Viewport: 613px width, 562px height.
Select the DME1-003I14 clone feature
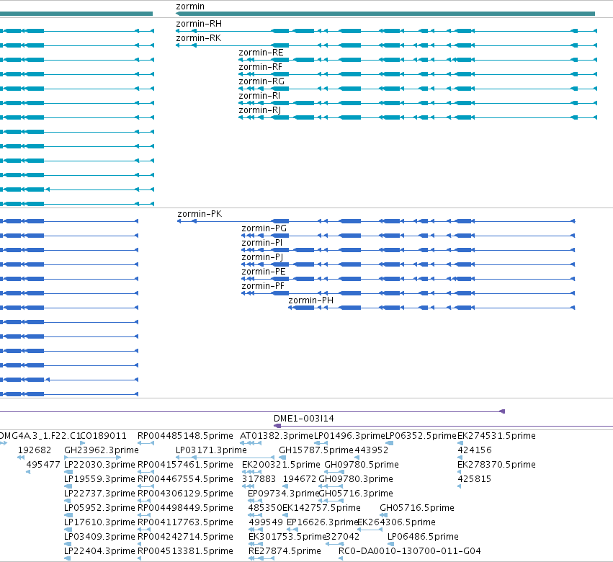tap(304, 419)
